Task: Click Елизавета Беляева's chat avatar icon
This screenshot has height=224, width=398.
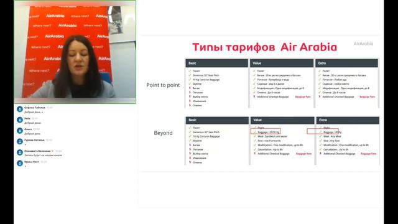Action: (x=20, y=152)
